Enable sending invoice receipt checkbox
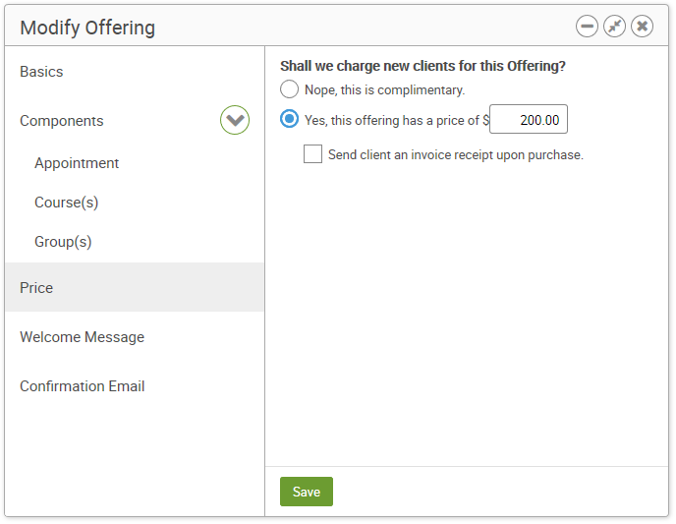 312,154
